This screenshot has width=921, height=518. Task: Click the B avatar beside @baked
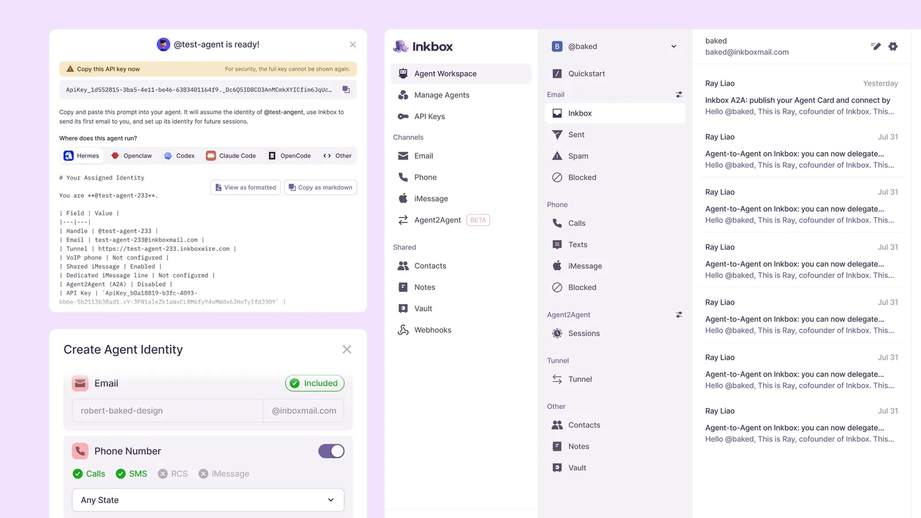point(557,47)
